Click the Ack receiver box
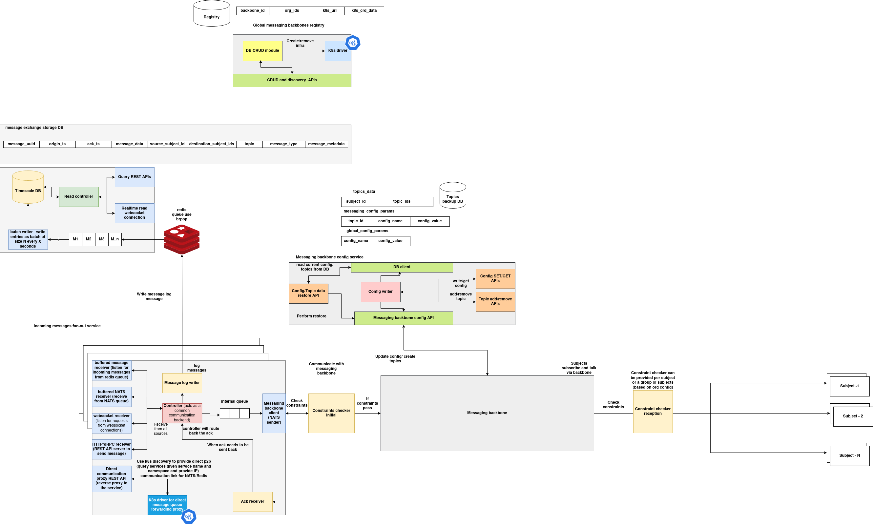The image size is (873, 525). coord(252,502)
